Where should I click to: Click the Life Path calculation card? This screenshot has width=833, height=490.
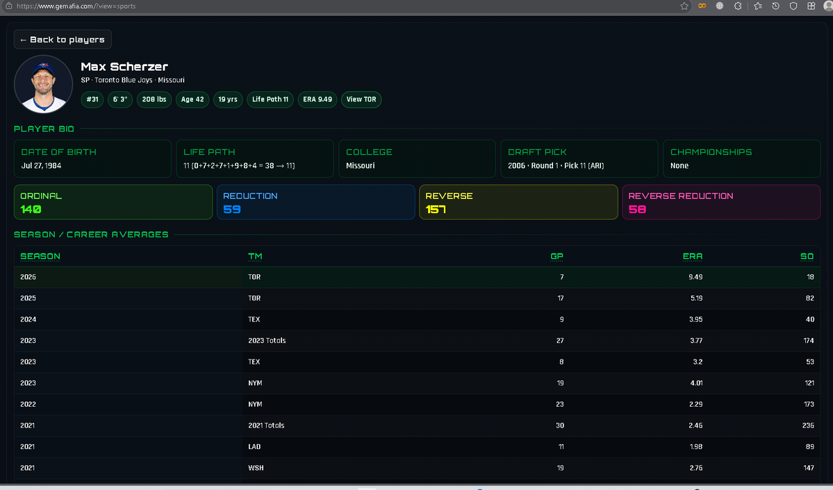tap(255, 159)
